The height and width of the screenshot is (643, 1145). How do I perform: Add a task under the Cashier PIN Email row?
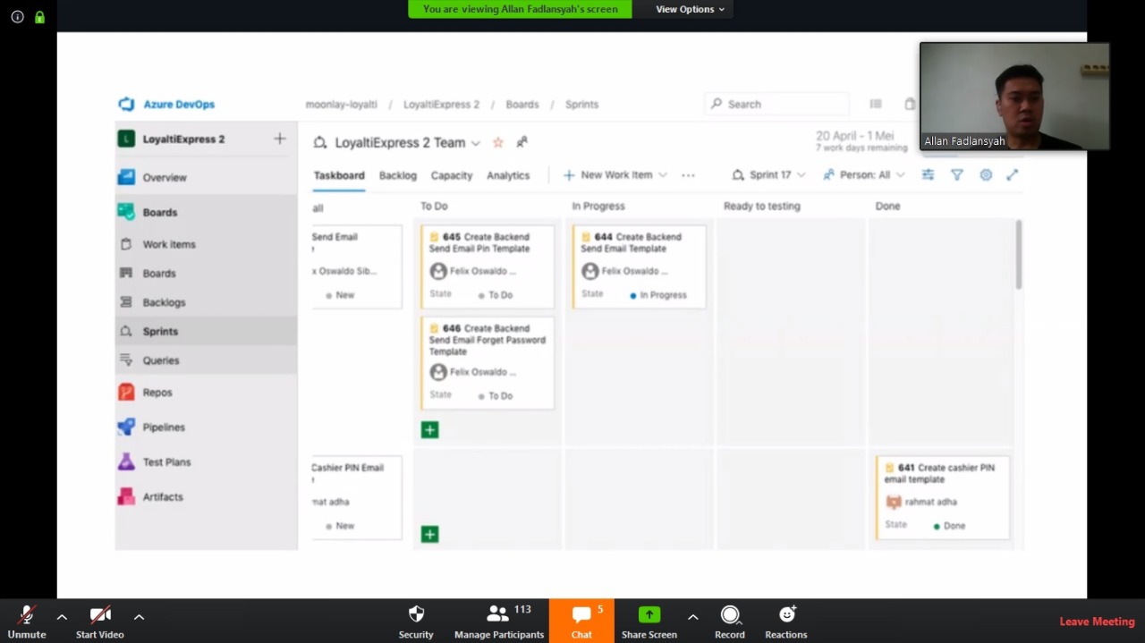pyautogui.click(x=430, y=535)
